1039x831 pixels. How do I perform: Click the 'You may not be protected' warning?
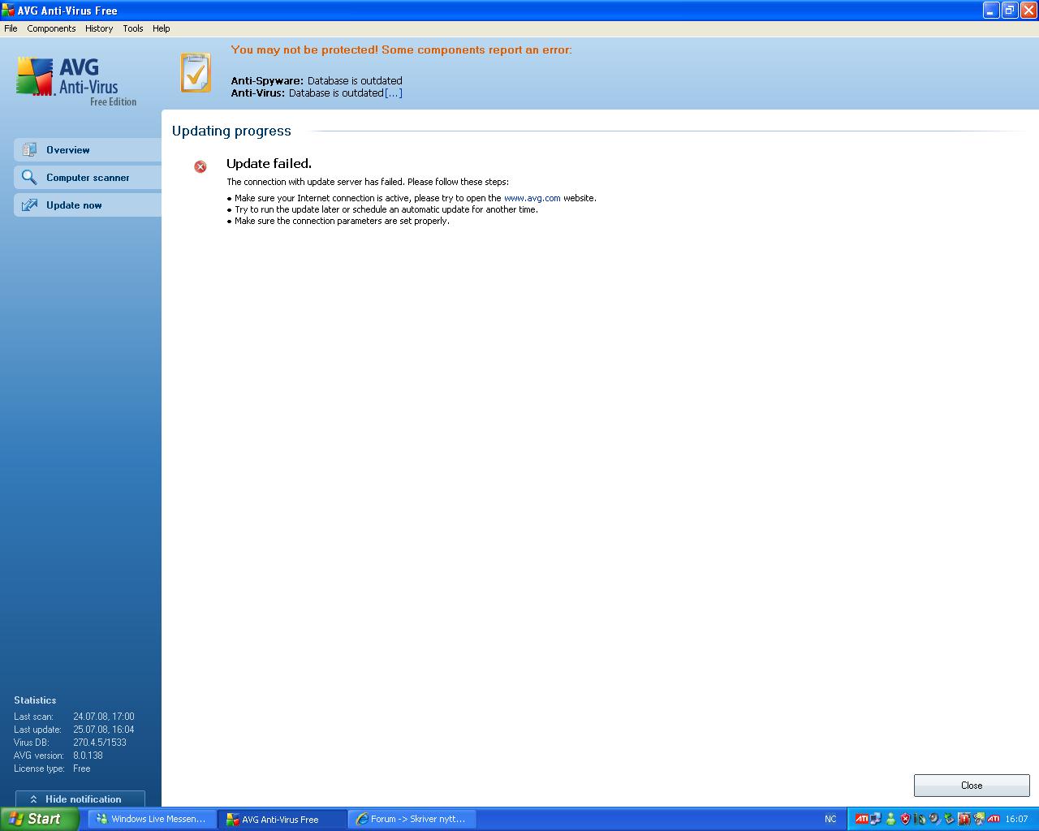[401, 50]
